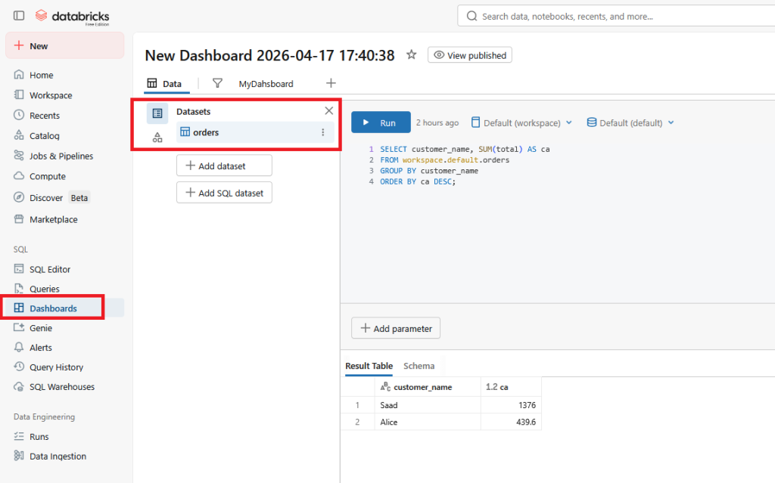The image size is (775, 483).
Task: Click the New button in sidebar
Action: (64, 46)
